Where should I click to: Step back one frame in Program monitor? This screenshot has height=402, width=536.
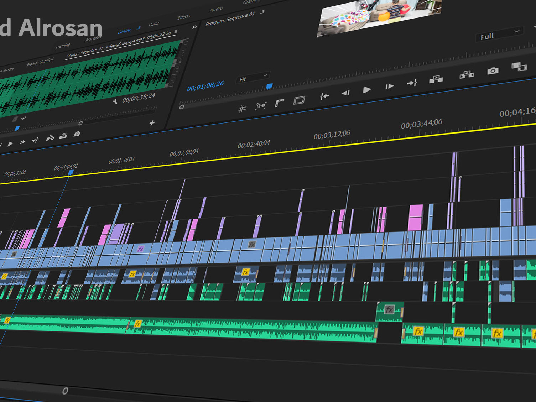coord(345,93)
